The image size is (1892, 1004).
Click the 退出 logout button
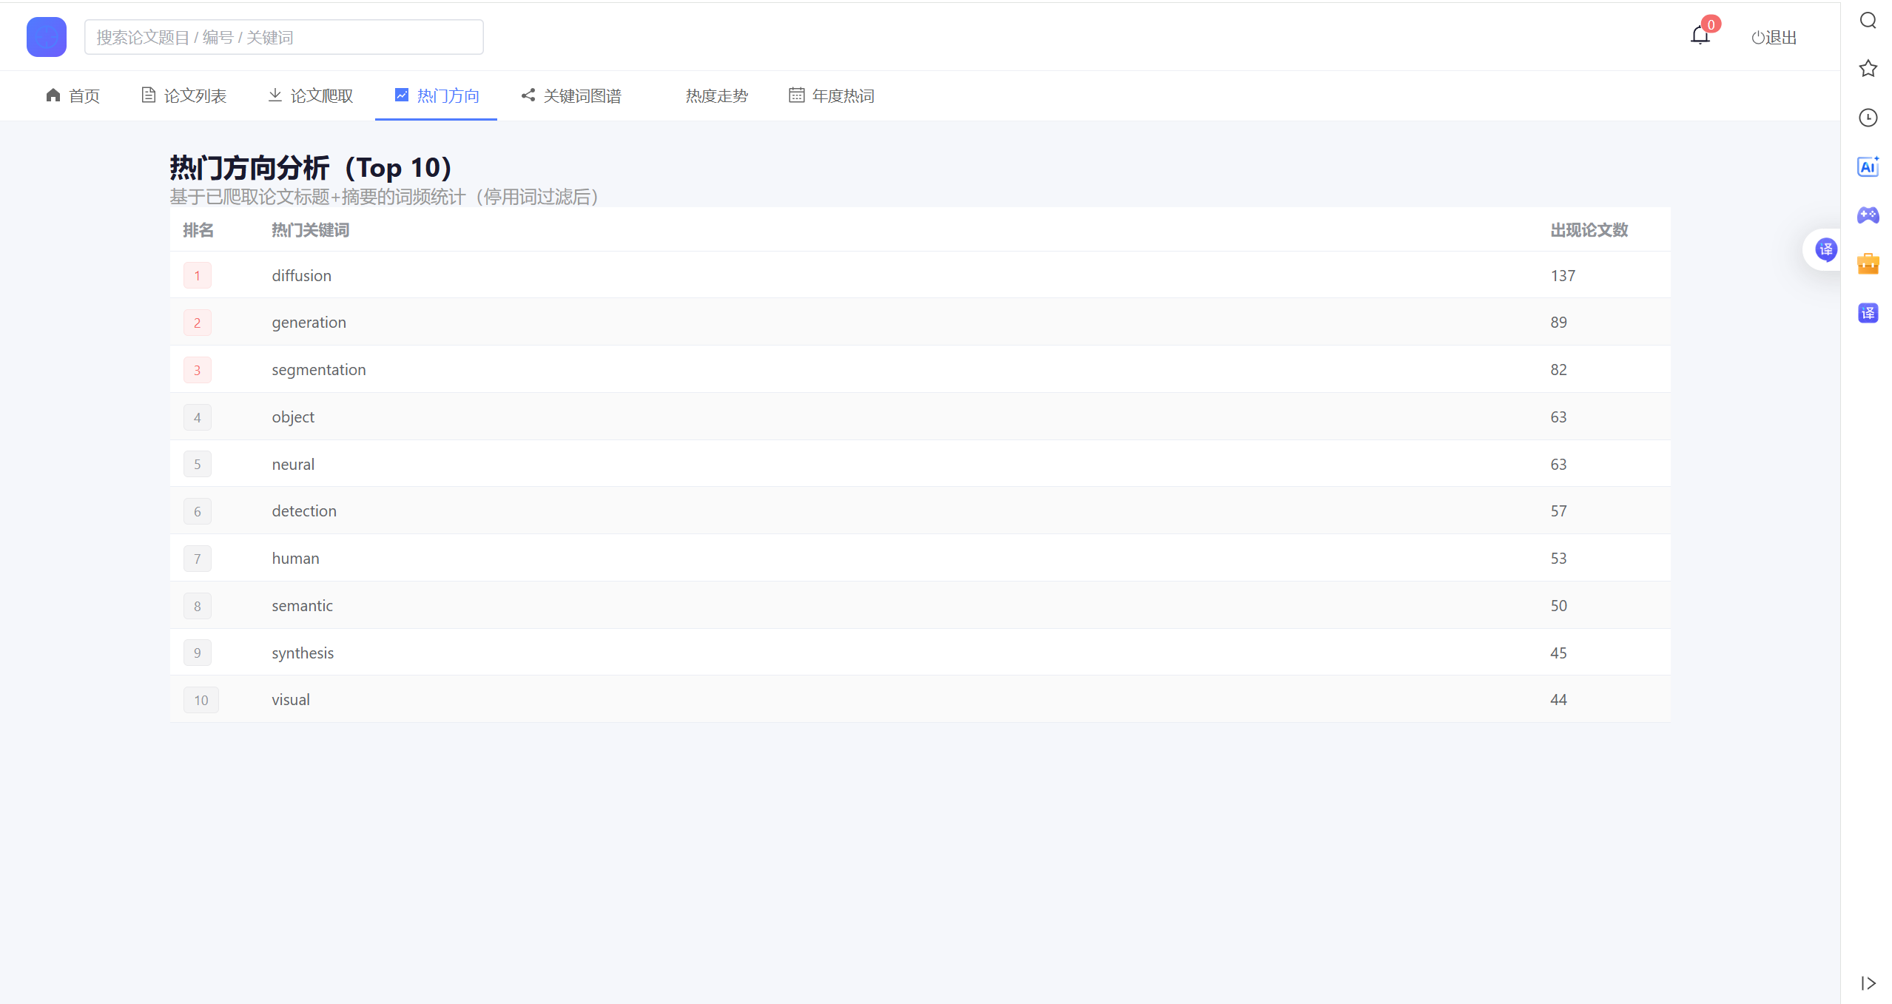1774,38
